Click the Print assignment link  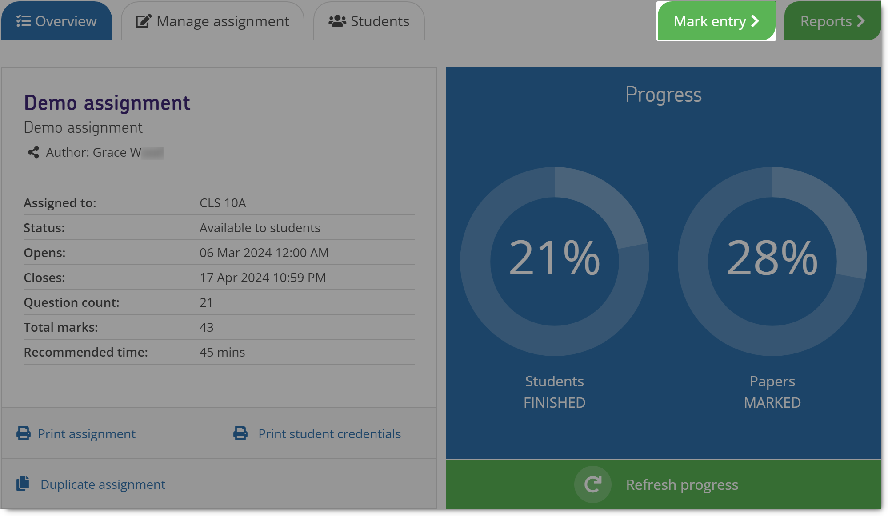click(x=87, y=433)
